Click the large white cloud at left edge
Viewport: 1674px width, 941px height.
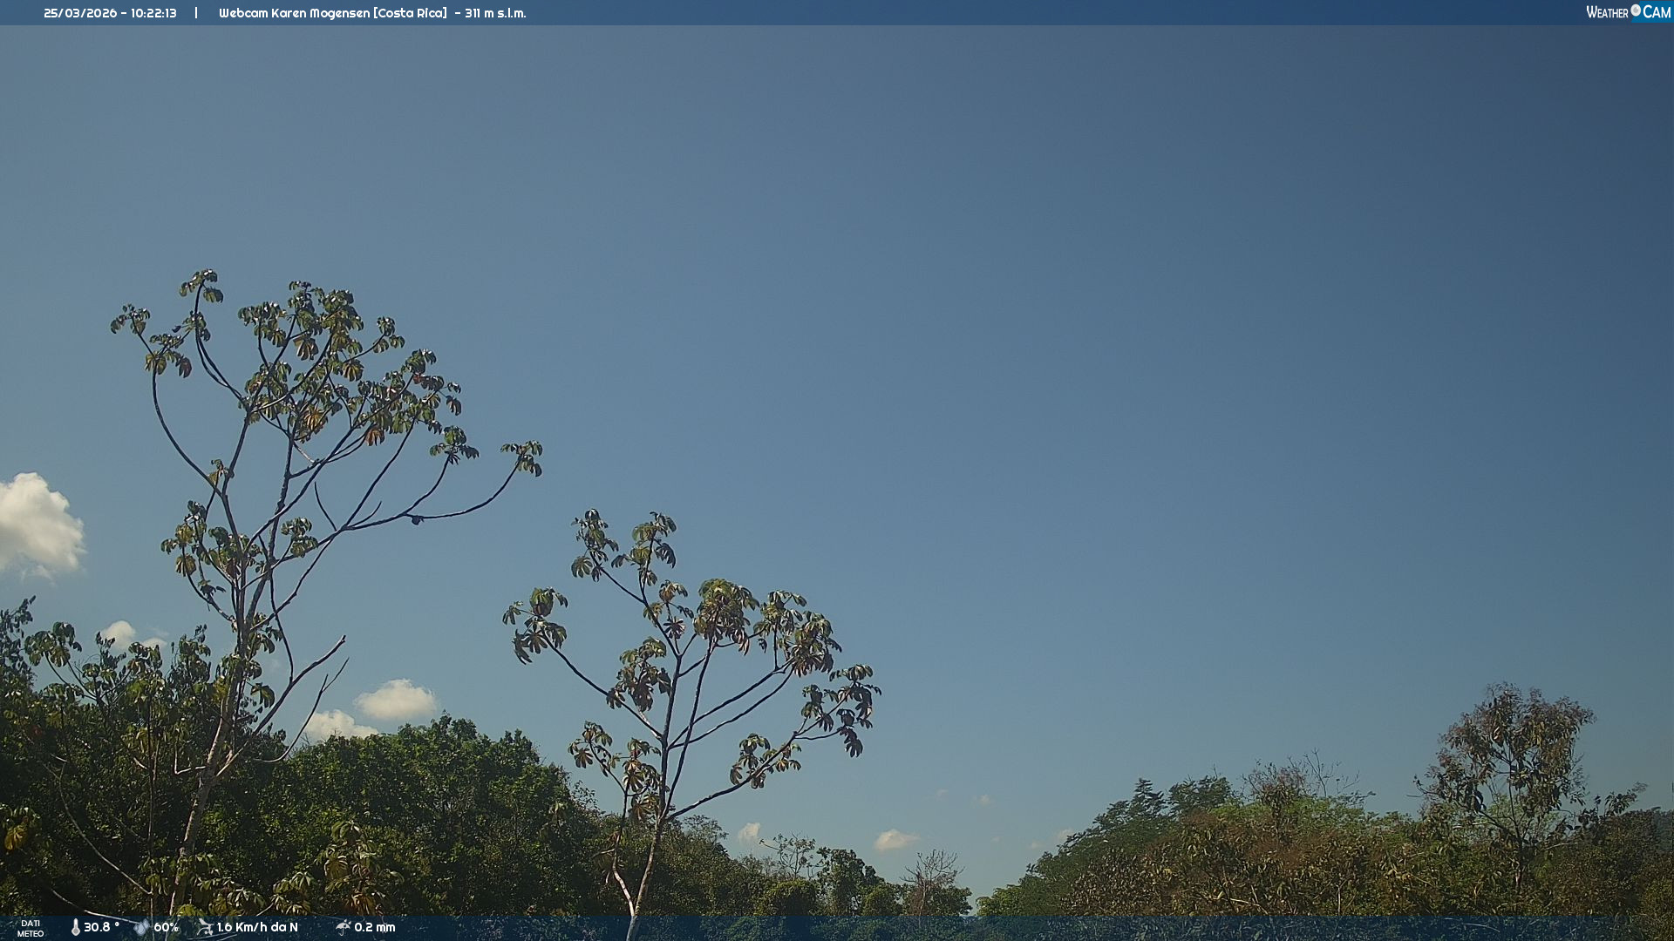(x=37, y=523)
